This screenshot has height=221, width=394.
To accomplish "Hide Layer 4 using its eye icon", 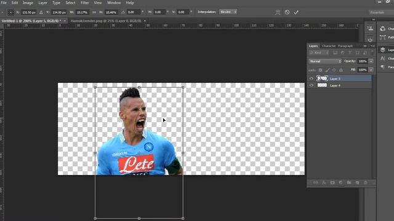I will coord(312,85).
